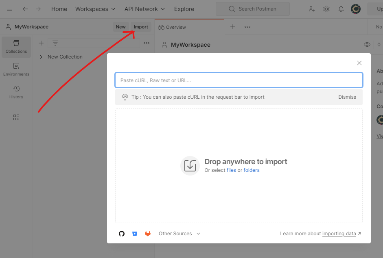Go to the Explore menu item
This screenshot has height=258, width=383.
[x=184, y=9]
